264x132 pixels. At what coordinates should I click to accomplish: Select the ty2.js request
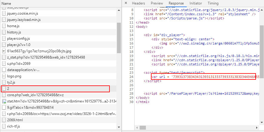click(58, 83)
